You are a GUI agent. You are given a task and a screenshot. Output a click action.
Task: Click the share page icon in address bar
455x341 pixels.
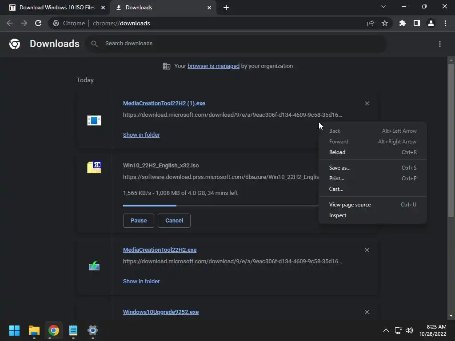371,23
